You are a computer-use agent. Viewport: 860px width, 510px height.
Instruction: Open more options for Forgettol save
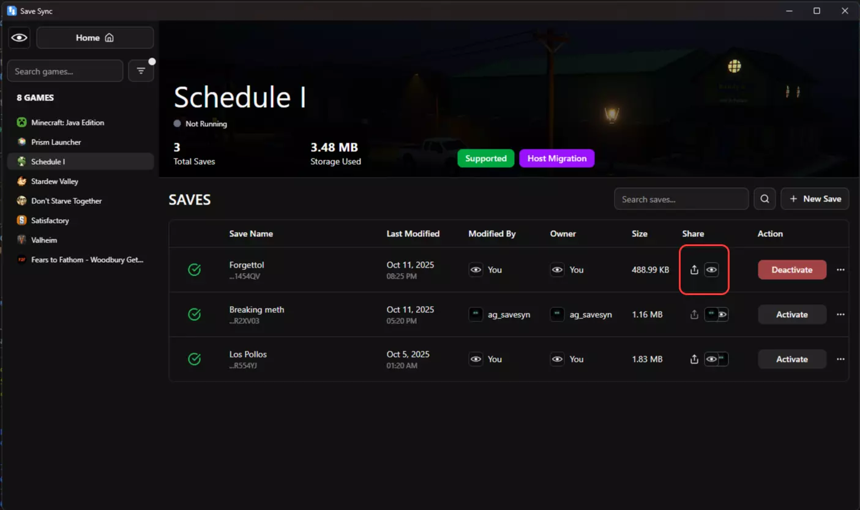(840, 270)
